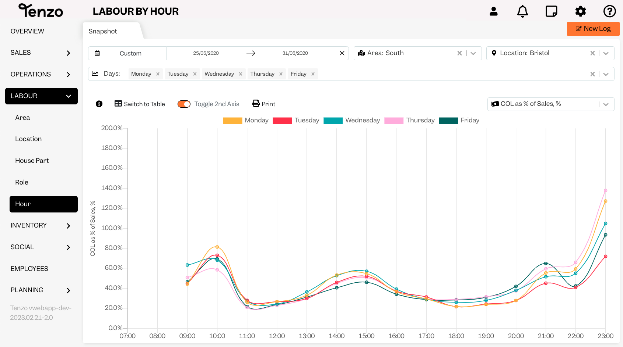Click the table grid icon
This screenshot has width=623, height=347.
click(118, 104)
